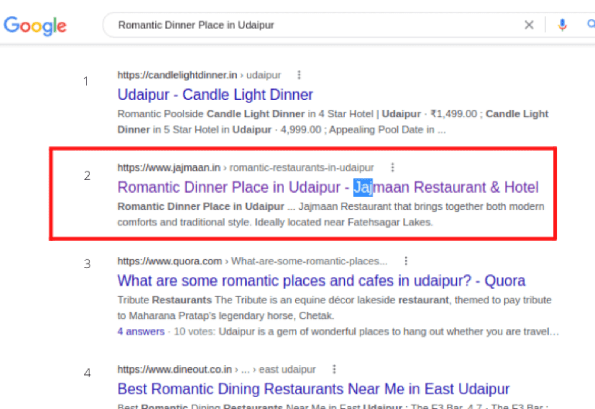Click the www.dineout.co.in URL breadcrumb
595x409 pixels.
[x=174, y=369]
